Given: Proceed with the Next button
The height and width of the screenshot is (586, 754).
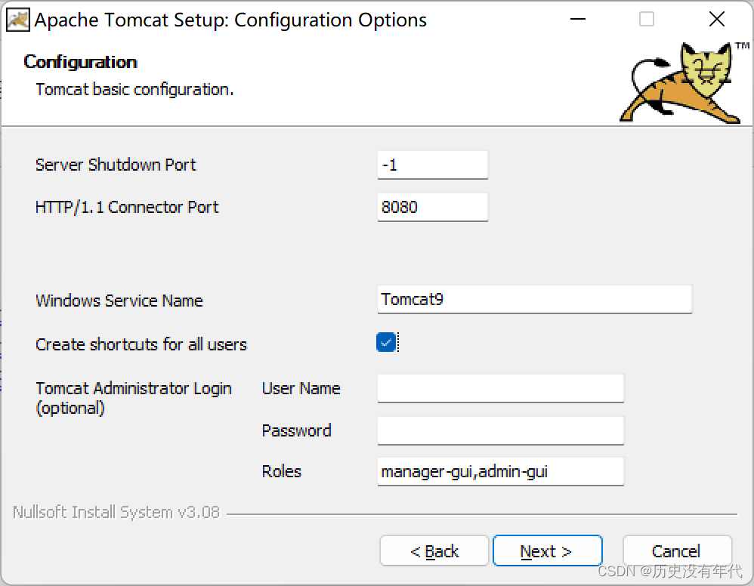Looking at the screenshot, I should click(x=547, y=551).
